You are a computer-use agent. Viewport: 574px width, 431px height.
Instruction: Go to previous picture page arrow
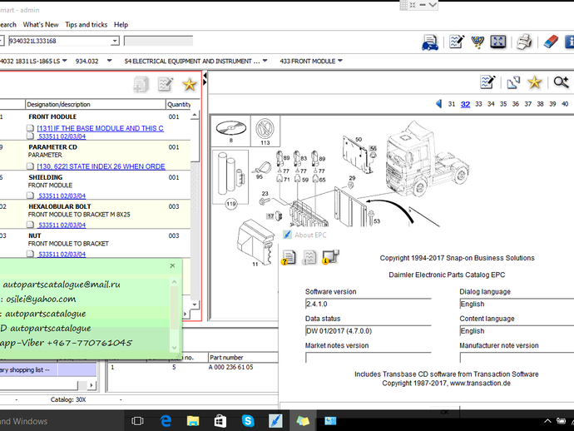click(438, 104)
